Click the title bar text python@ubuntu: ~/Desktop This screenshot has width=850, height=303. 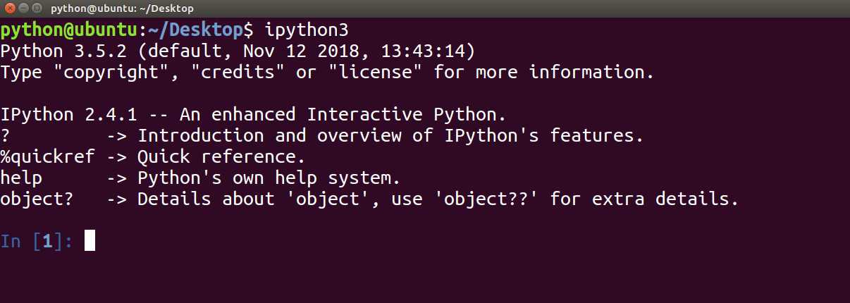122,8
